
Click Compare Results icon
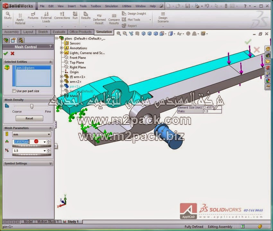click(x=114, y=19)
